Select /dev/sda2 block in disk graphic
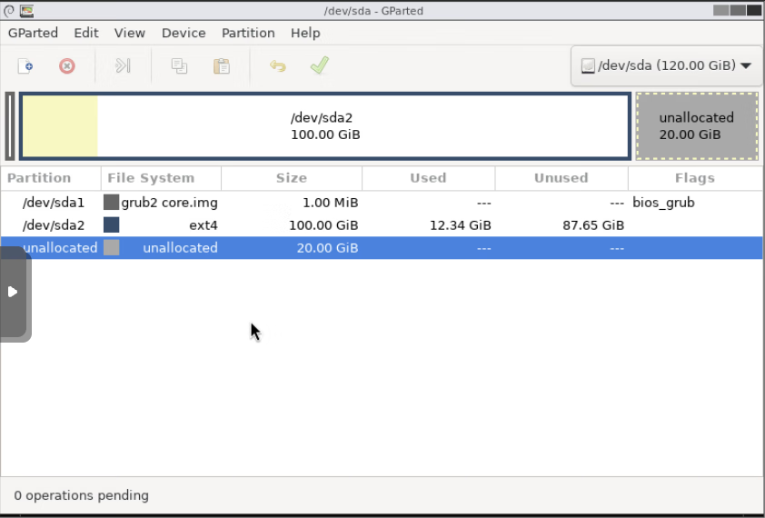The height and width of the screenshot is (518, 765). pos(325,126)
